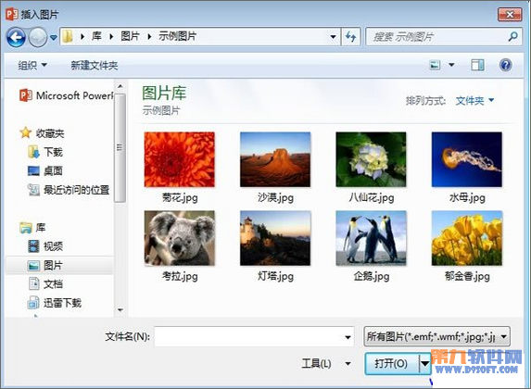531x389 pixels.
Task: Select the 菊花.jpg thumbnail
Action: pyautogui.click(x=180, y=159)
